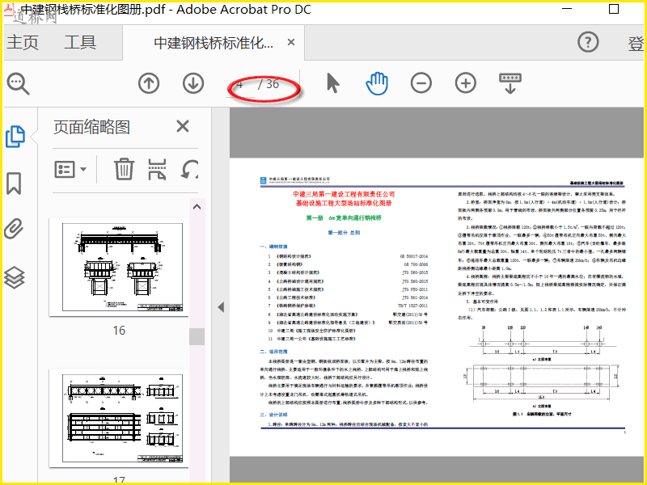Collapse the navigation pane with left arrow
Screen dimensions: 647x485
coord(221,307)
